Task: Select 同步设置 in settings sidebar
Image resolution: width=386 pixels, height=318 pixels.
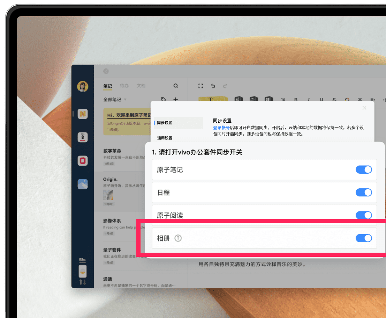Action: pyautogui.click(x=179, y=123)
